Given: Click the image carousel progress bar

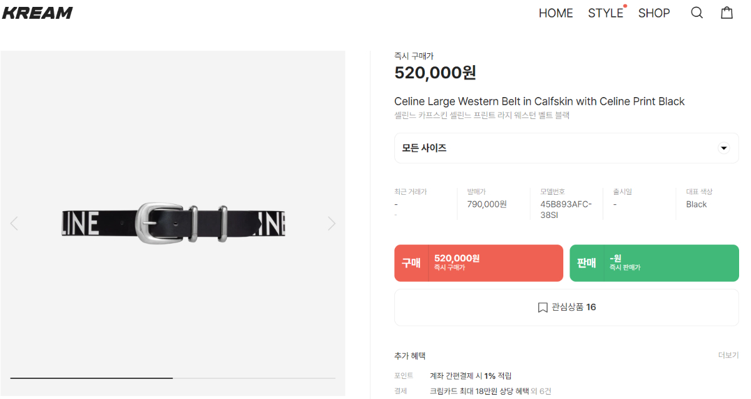Looking at the screenshot, I should pyautogui.click(x=173, y=378).
